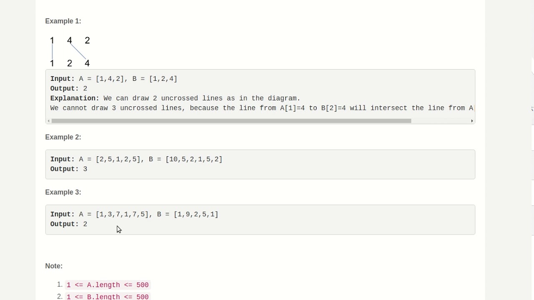
Task: Click the 'Note:' heading
Action: [x=54, y=266]
